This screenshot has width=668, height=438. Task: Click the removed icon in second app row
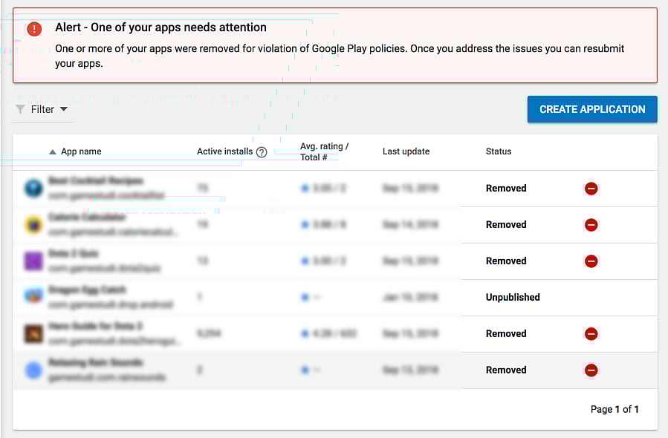tap(591, 225)
